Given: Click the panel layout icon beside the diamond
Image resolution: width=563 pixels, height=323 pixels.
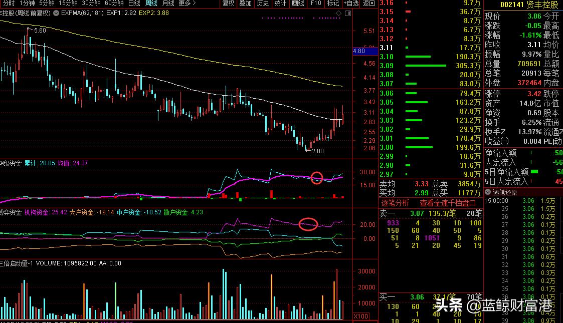Looking at the screenshot, I should point(347,13).
